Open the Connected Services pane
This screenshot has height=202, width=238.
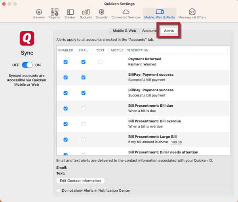coord(126,14)
